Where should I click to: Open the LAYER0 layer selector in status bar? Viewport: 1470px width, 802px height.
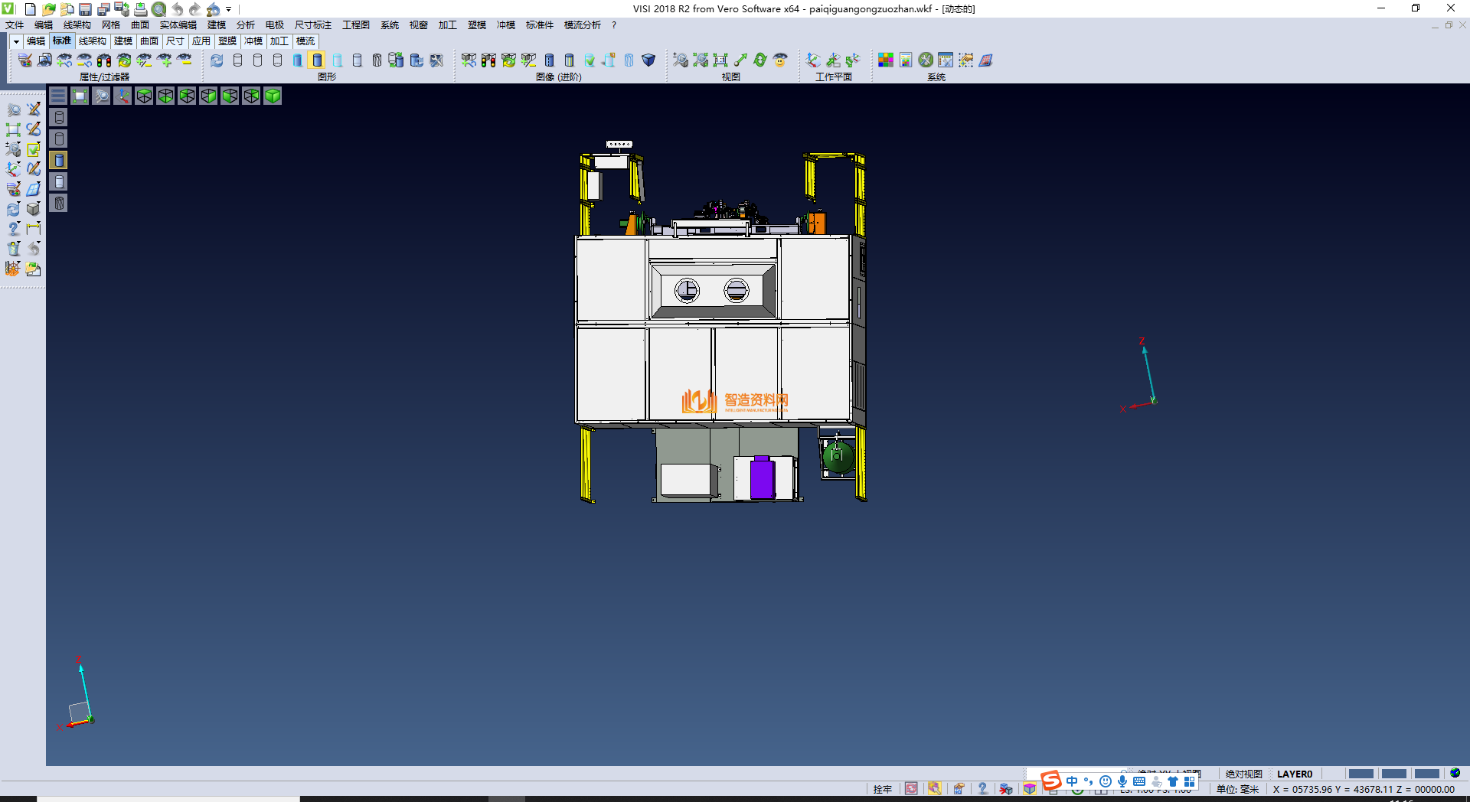(1294, 774)
